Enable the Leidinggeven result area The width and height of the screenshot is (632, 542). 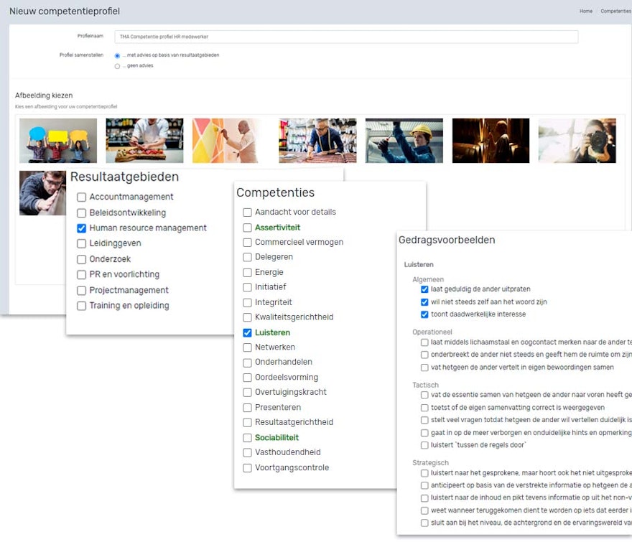coord(81,243)
